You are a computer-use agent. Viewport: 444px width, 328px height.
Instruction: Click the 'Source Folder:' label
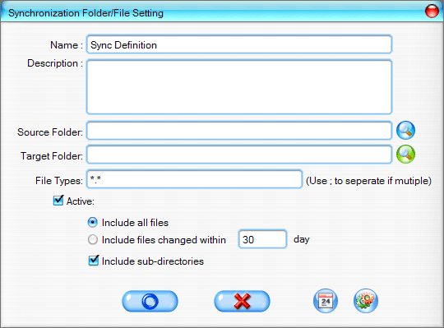pos(50,132)
